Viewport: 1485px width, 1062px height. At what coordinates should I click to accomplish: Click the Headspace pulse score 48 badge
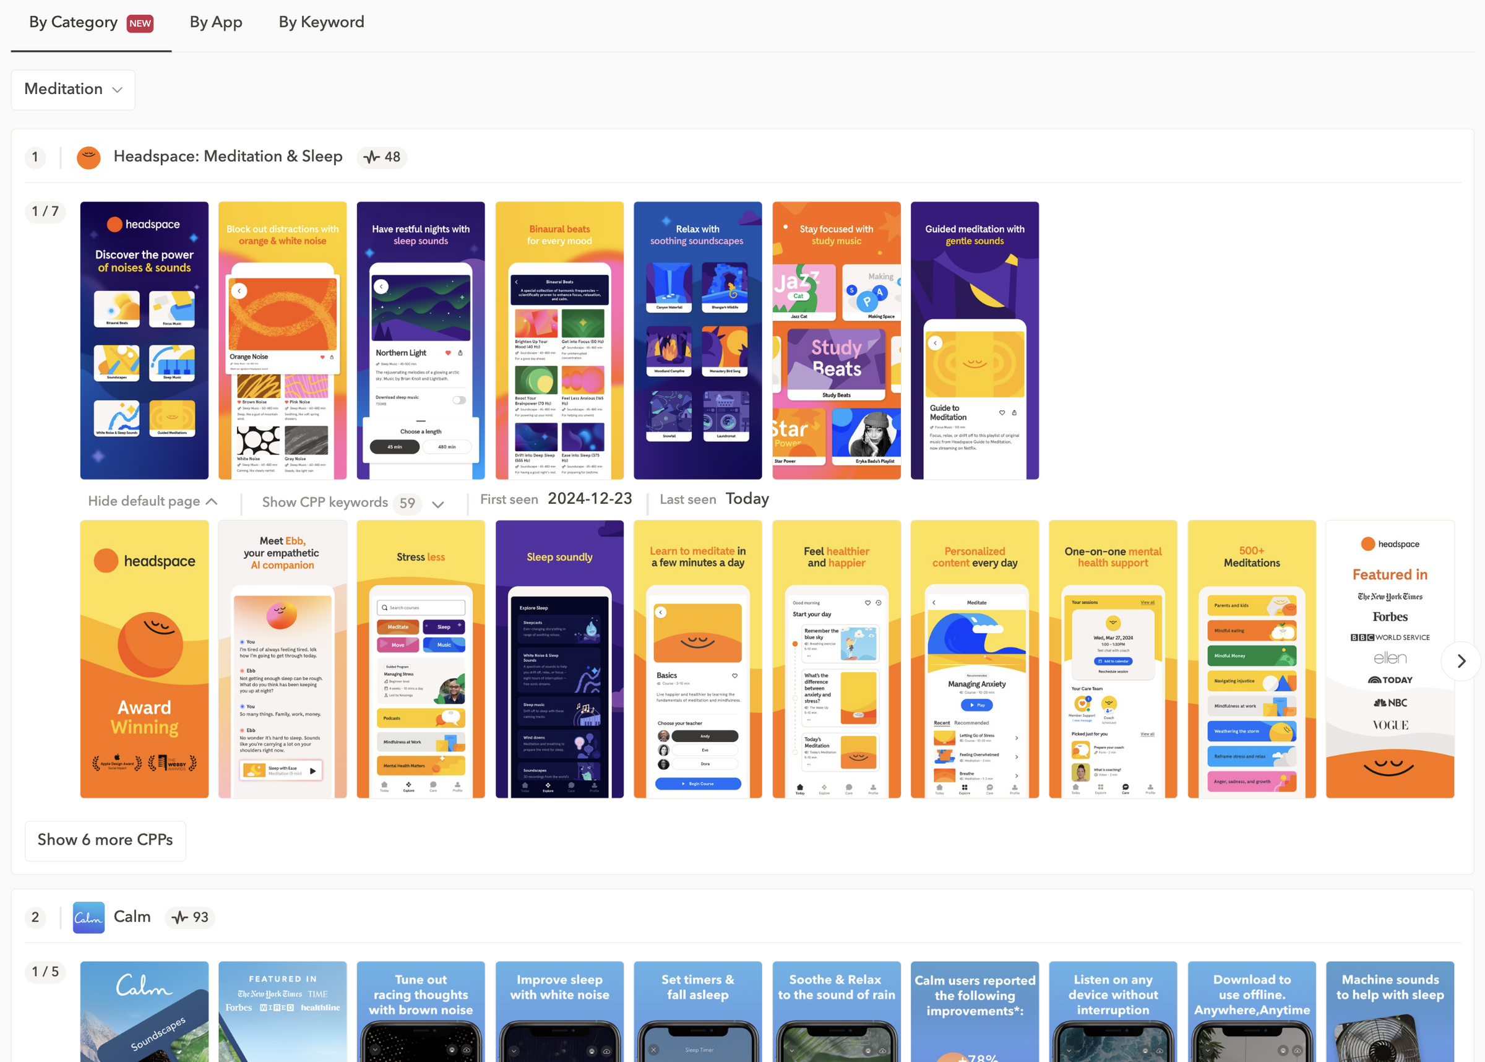click(382, 157)
